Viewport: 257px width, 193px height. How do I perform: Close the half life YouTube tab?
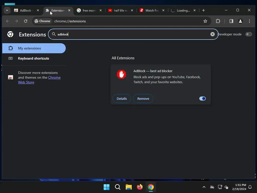coord(132,10)
